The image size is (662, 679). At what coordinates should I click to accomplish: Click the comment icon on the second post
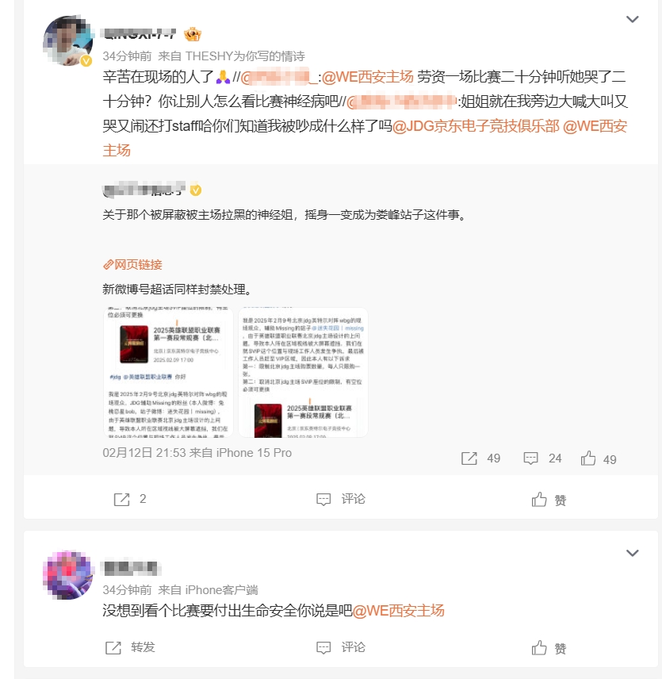323,648
